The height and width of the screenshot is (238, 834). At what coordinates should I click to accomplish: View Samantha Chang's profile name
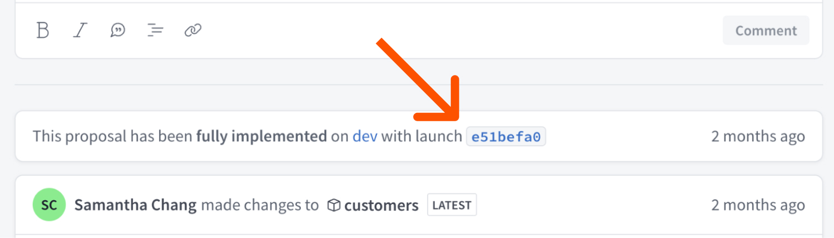tap(135, 205)
